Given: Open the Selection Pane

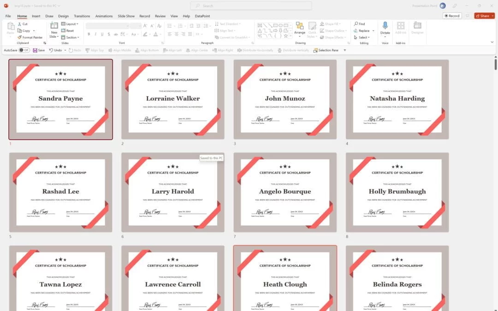Looking at the screenshot, I should click(x=326, y=50).
